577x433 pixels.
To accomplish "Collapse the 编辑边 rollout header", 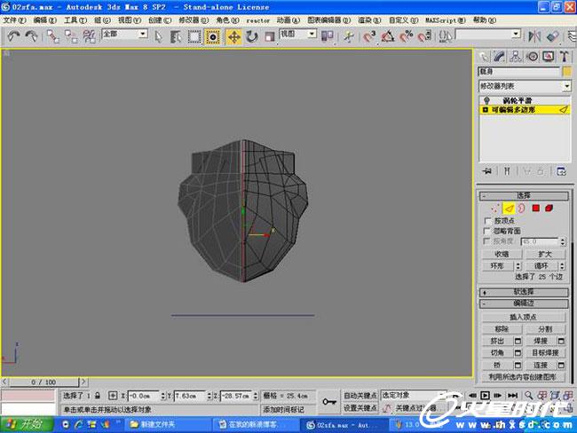I will pyautogui.click(x=524, y=303).
